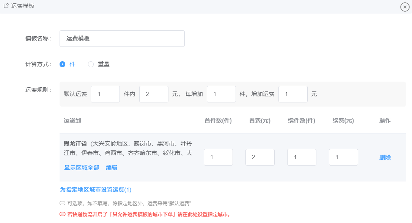Screen dimensions: 412x223
Task: Open 编辑 for the 黑龙江省 region
Action: 112,167
